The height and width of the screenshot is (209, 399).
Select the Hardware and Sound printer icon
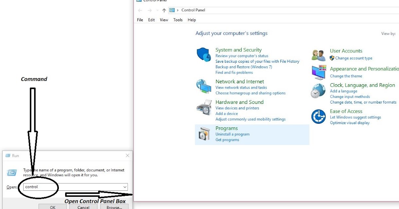click(204, 107)
